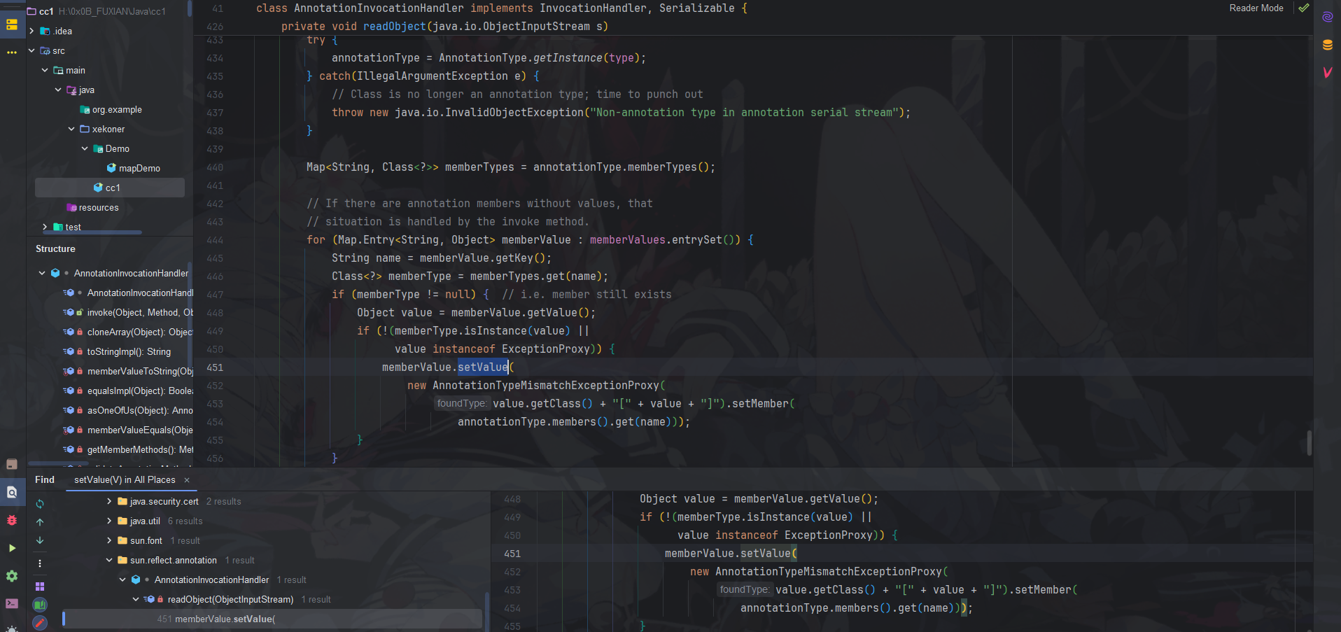The height and width of the screenshot is (632, 1341).
Task: Toggle the search results preview pane
Action: [x=40, y=585]
